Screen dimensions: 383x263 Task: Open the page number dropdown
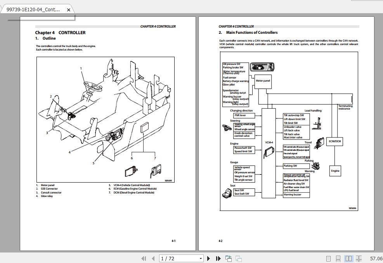pyautogui.click(x=201, y=258)
